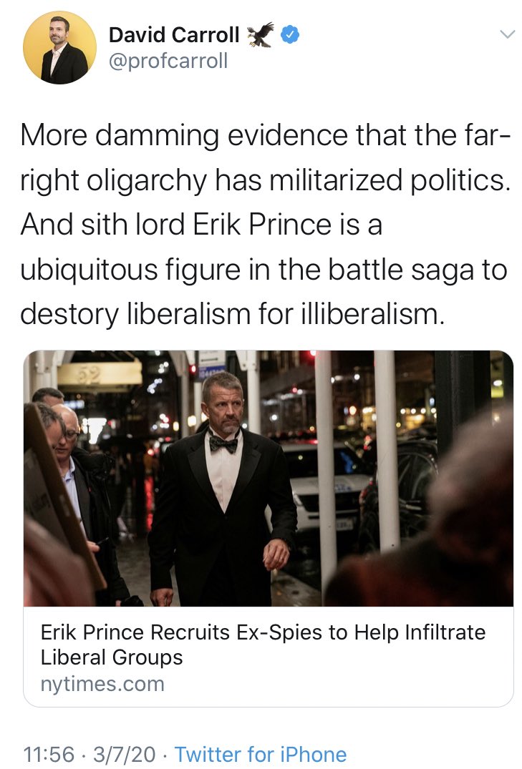Viewport: 522px width, 769px height.
Task: Open headline Erik Prince Recruits Ex-Spies
Action: pyautogui.click(x=263, y=632)
